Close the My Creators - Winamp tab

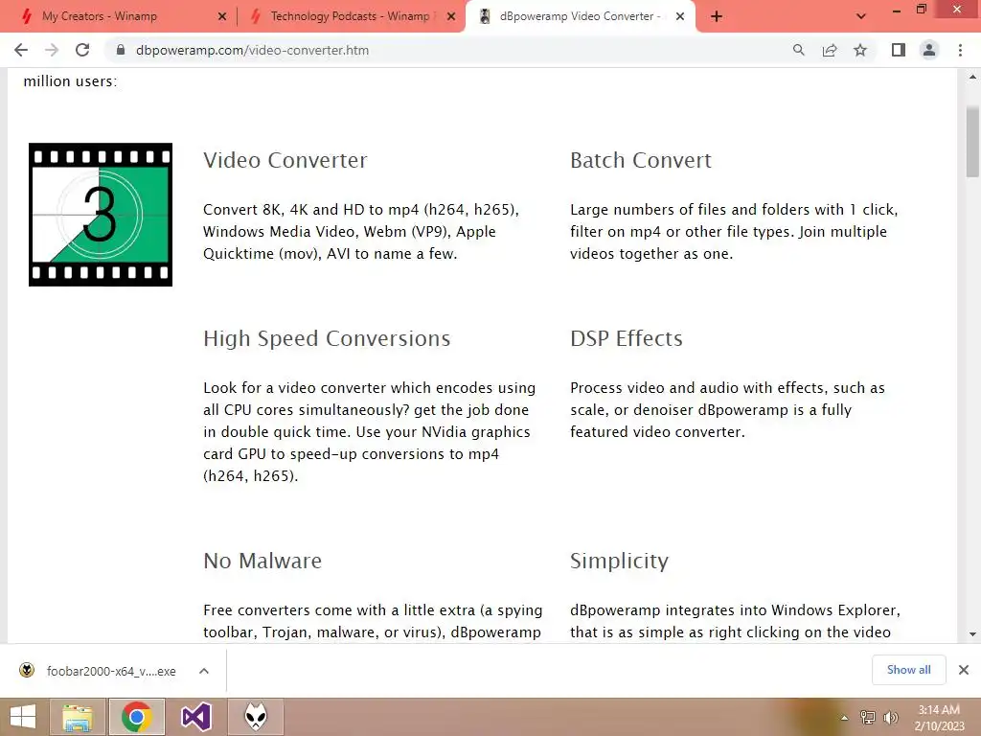tap(221, 16)
